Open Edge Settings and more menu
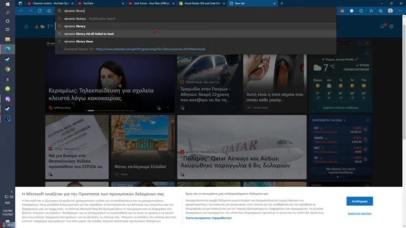406x228 pixels. click(x=400, y=11)
